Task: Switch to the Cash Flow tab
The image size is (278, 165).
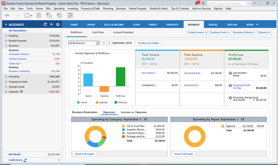Action: (98, 32)
